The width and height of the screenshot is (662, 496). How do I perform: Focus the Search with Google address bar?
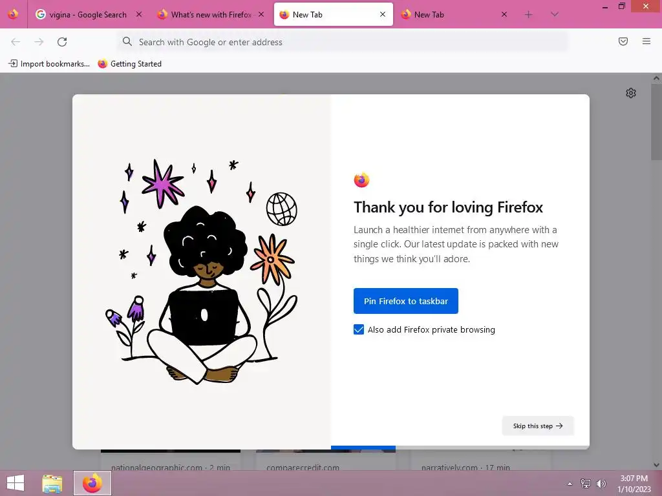tap(343, 42)
